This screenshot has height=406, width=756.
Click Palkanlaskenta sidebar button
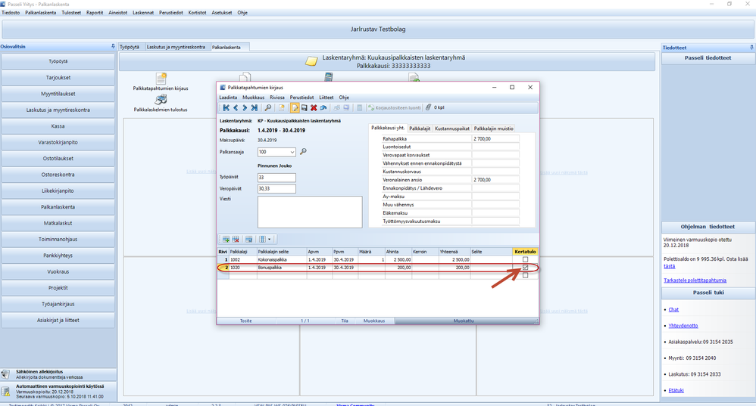58,207
